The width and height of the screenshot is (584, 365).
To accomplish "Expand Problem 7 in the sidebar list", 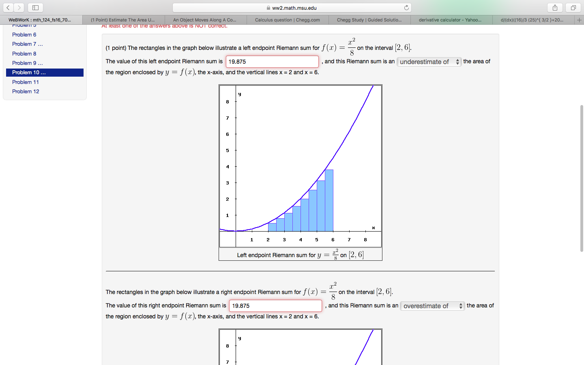I will click(27, 44).
